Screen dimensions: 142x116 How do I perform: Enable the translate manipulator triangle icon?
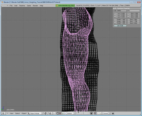tap(60, 113)
